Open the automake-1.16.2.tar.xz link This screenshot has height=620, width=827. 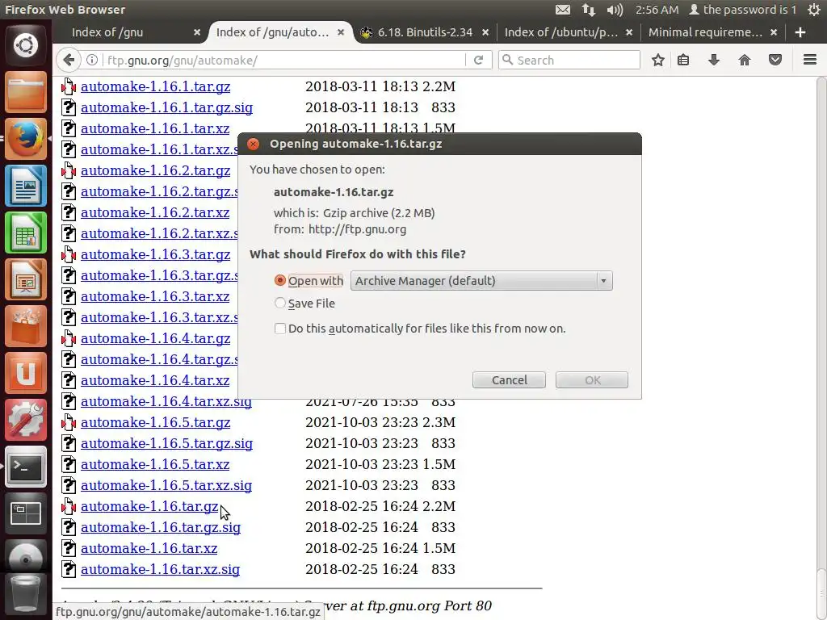pos(155,212)
